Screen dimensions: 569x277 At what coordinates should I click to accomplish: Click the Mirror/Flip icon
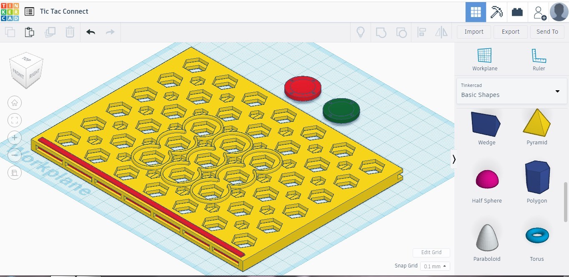[x=441, y=32]
